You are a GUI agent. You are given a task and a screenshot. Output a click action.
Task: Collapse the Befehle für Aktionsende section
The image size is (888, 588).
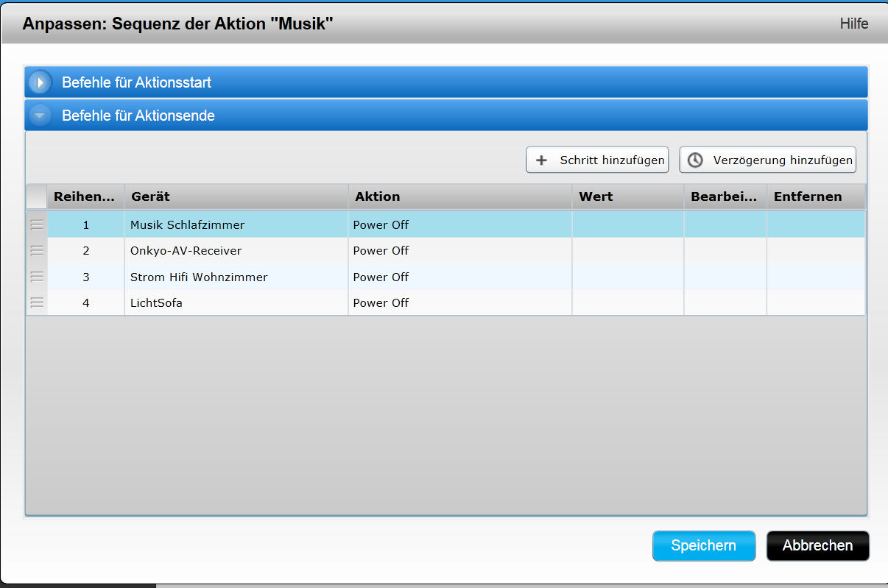point(40,116)
